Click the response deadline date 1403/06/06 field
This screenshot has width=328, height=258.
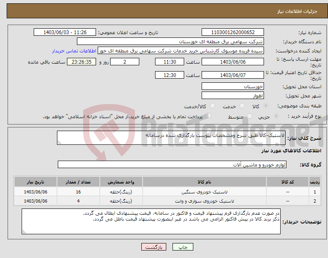[x=233, y=62]
